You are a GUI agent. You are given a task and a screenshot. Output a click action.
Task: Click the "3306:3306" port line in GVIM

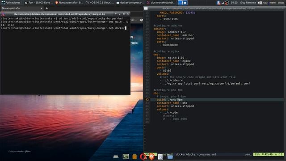(x=169, y=19)
